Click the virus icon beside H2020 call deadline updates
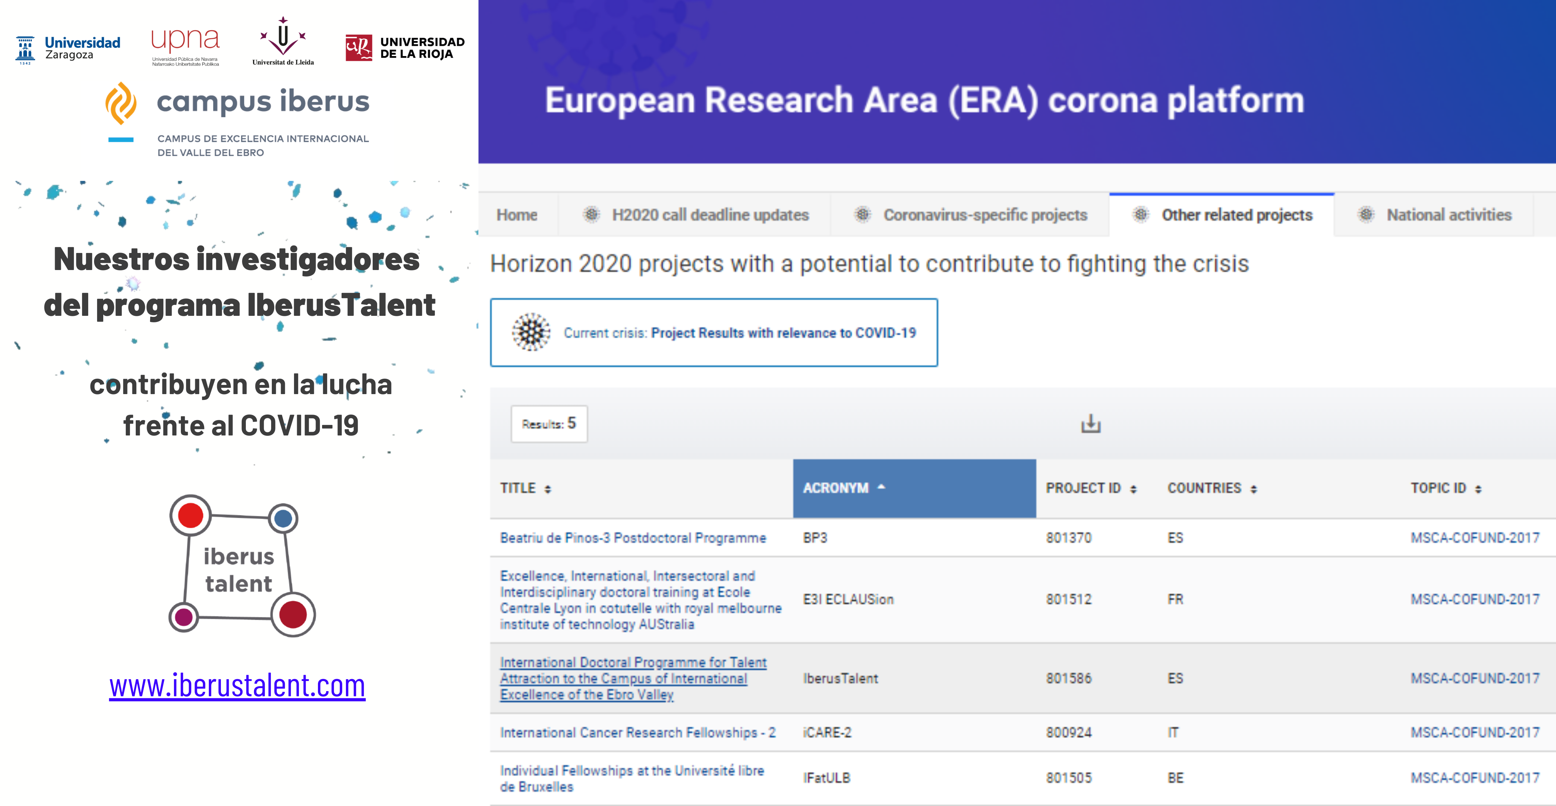The image size is (1556, 806). pyautogui.click(x=591, y=214)
